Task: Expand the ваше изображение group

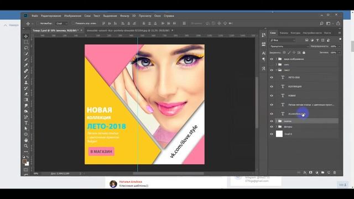Action: tap(277, 59)
